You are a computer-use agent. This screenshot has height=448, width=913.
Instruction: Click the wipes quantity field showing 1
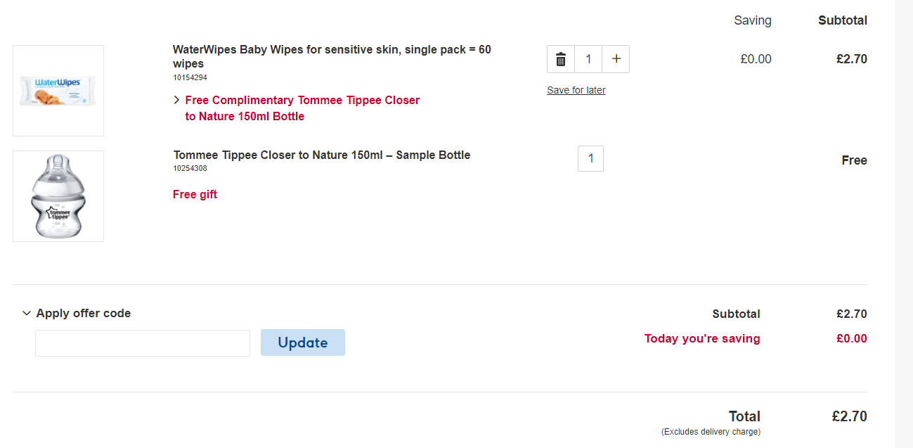point(588,59)
